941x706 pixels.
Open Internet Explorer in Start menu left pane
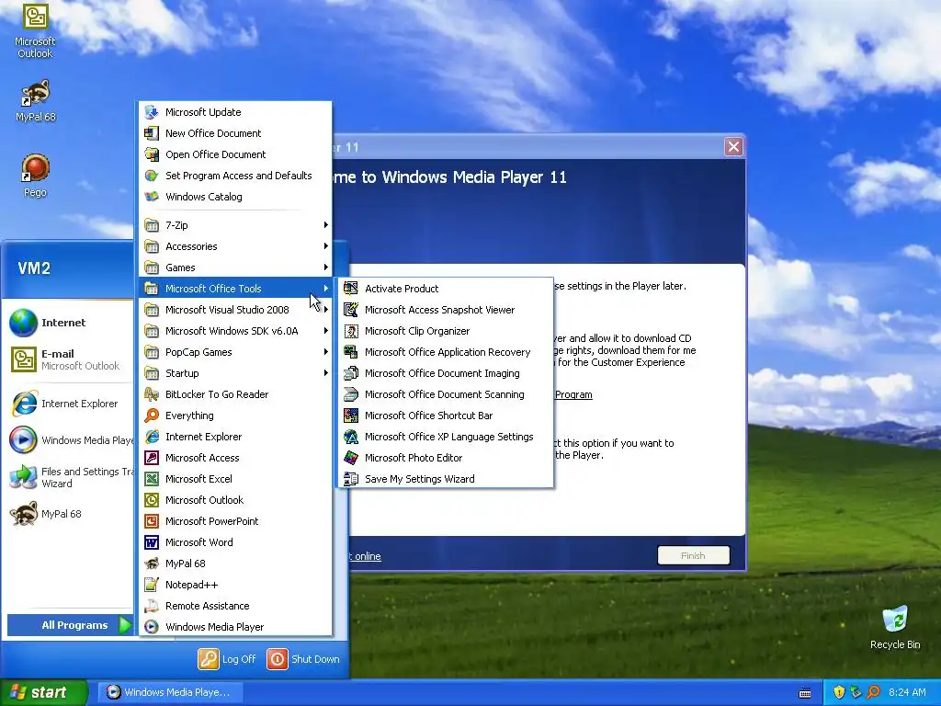click(68, 404)
